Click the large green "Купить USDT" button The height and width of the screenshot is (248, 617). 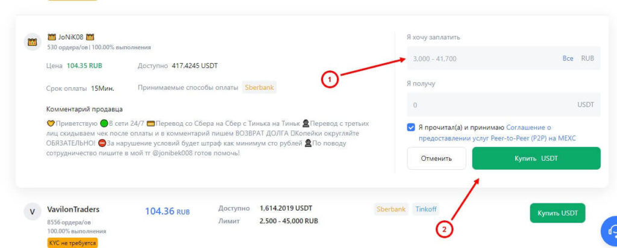coord(536,158)
